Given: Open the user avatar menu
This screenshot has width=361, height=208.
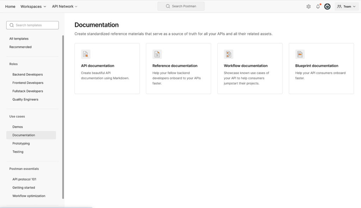Looking at the screenshot, I should click(x=327, y=6).
